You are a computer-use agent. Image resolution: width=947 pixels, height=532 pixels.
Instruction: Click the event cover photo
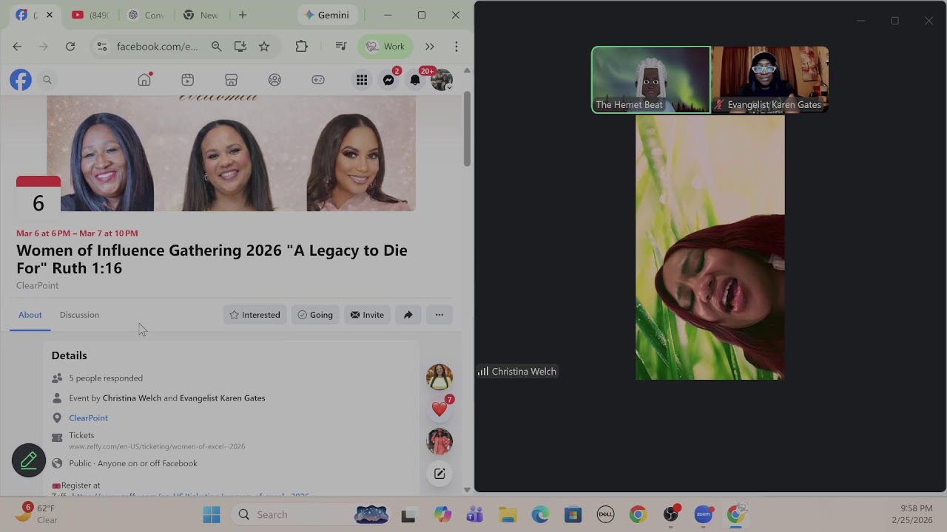point(231,154)
